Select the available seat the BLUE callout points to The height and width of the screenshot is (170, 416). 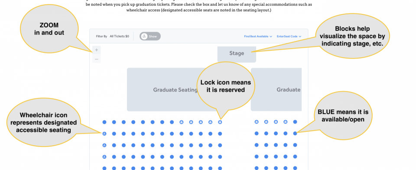click(295, 134)
